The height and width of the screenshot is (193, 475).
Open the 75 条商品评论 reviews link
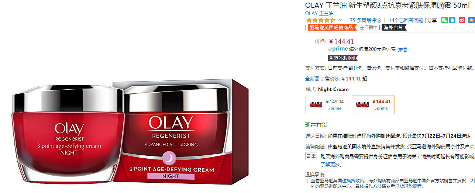[365, 20]
